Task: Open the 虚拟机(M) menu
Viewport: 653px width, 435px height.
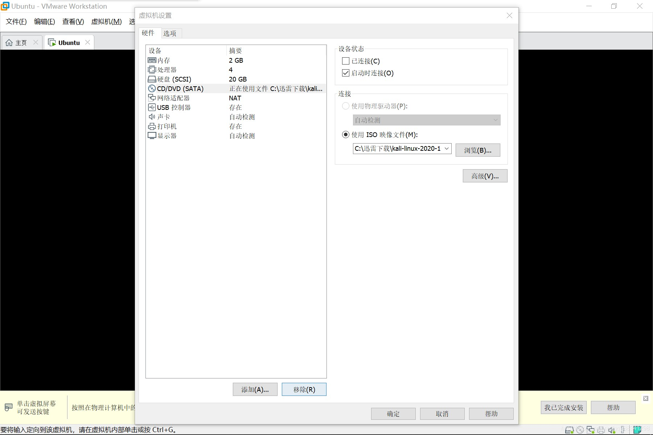Action: point(106,21)
